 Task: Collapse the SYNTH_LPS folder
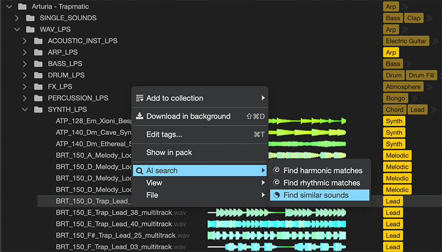coord(24,109)
